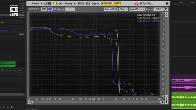Click Save as PNG

point(111,9)
